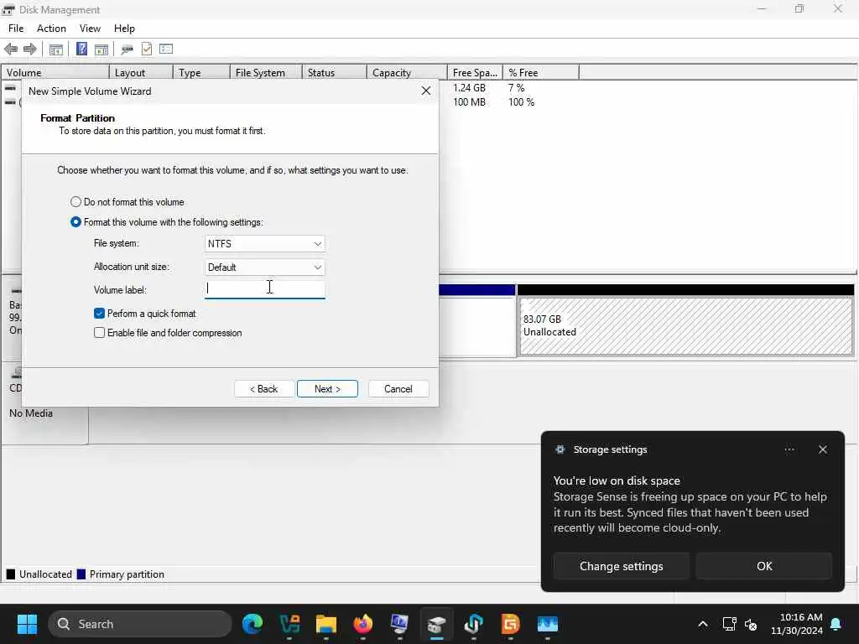The image size is (859, 644).
Task: Open the Action menu
Action: [x=51, y=29]
